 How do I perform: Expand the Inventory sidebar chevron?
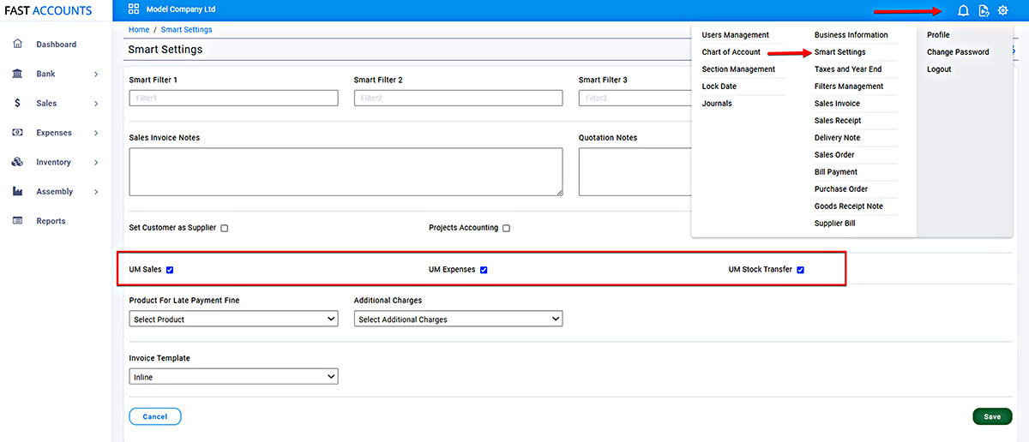click(x=96, y=163)
